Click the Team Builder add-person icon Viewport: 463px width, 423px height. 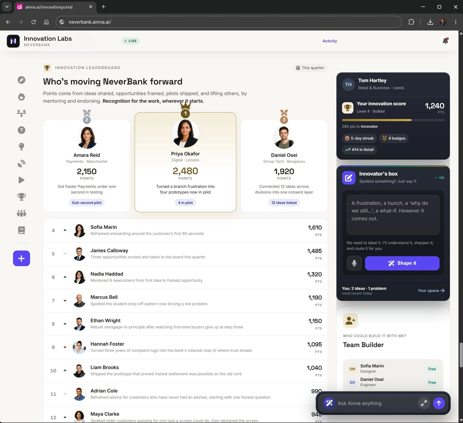(350, 321)
